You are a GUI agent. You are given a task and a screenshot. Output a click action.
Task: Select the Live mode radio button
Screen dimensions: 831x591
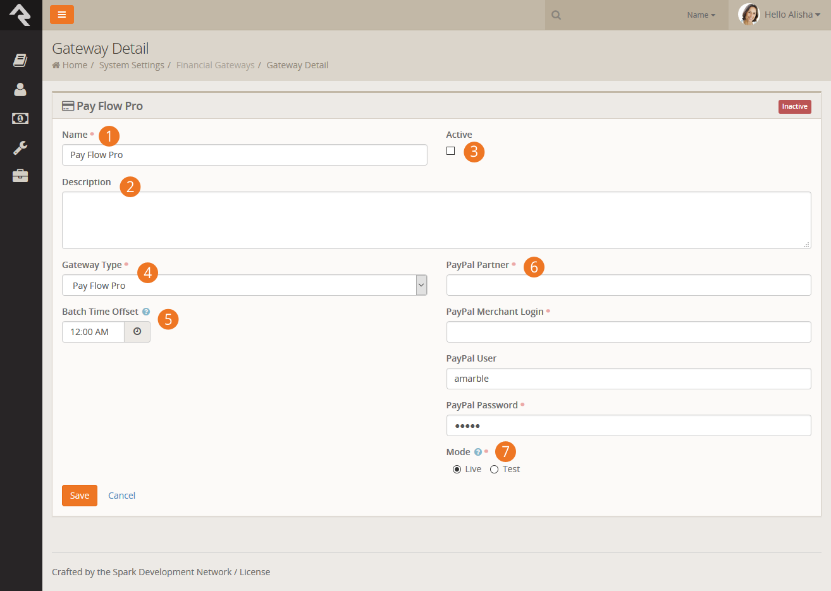[x=457, y=469]
